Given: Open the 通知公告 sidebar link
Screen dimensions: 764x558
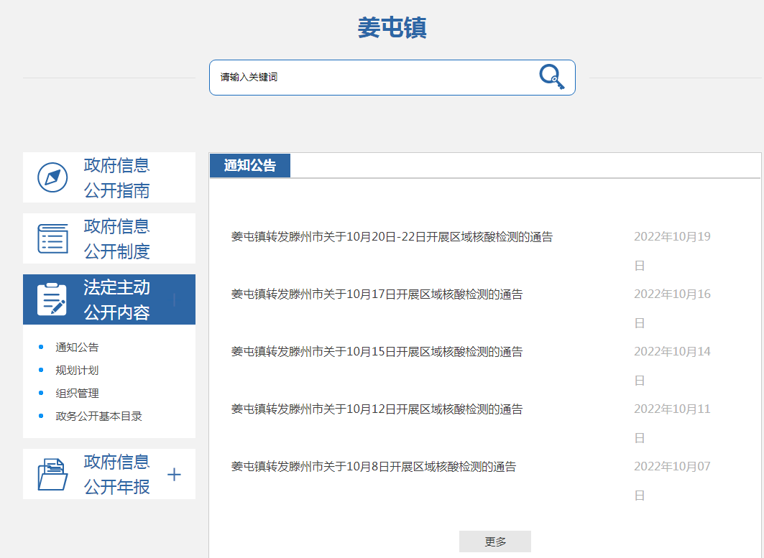Looking at the screenshot, I should point(77,347).
